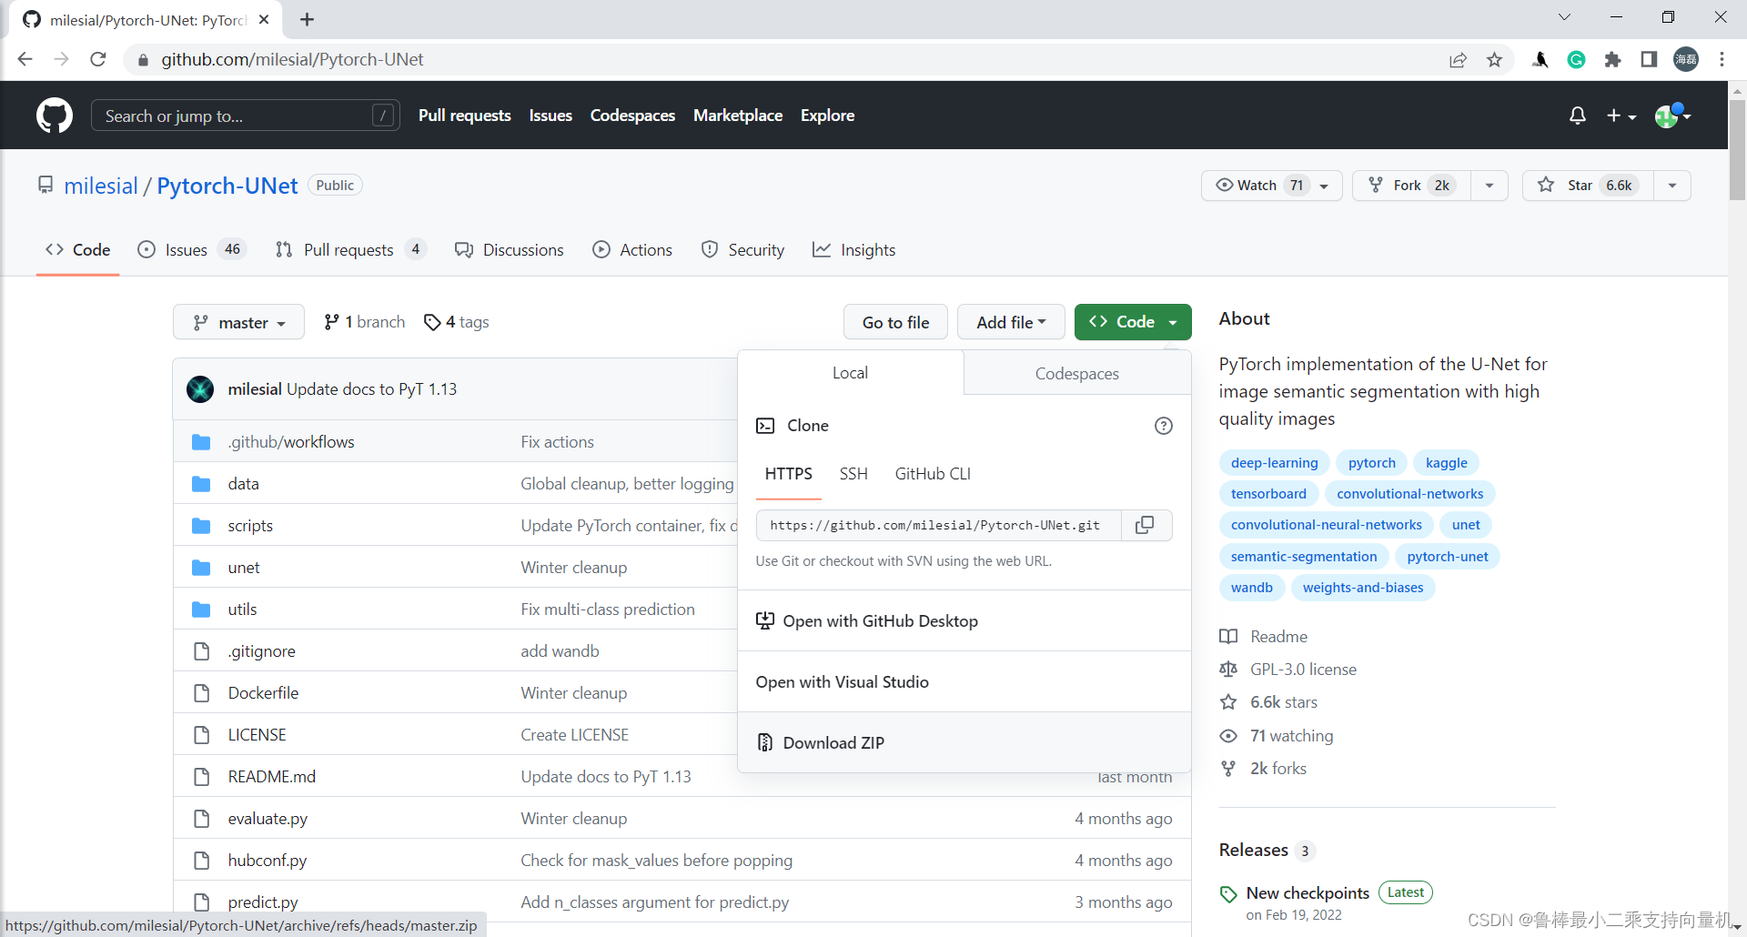The image size is (1747, 937).
Task: Open the Insights tab
Action: 854,250
